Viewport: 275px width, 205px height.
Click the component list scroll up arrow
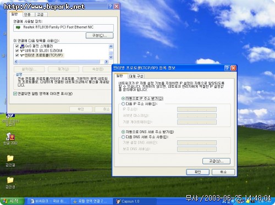tap(111, 46)
